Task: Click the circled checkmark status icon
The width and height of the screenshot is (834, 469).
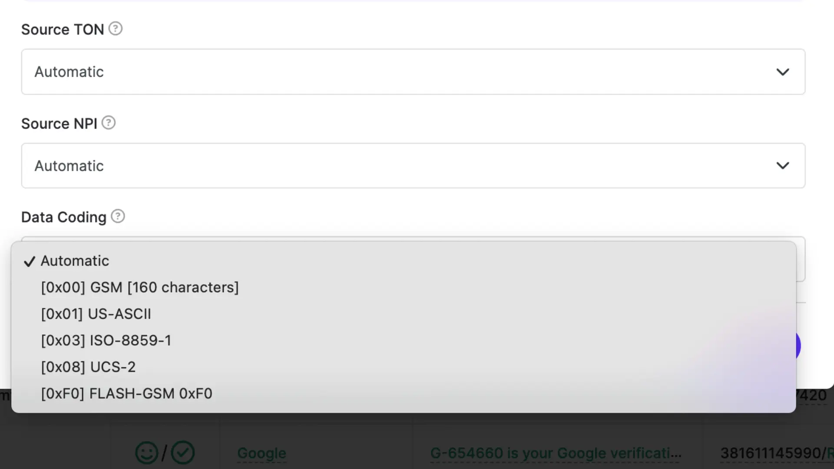Action: coord(183,453)
